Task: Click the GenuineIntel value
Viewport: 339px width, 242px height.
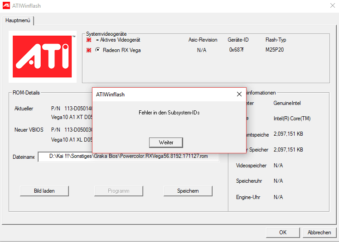Action: [287, 103]
